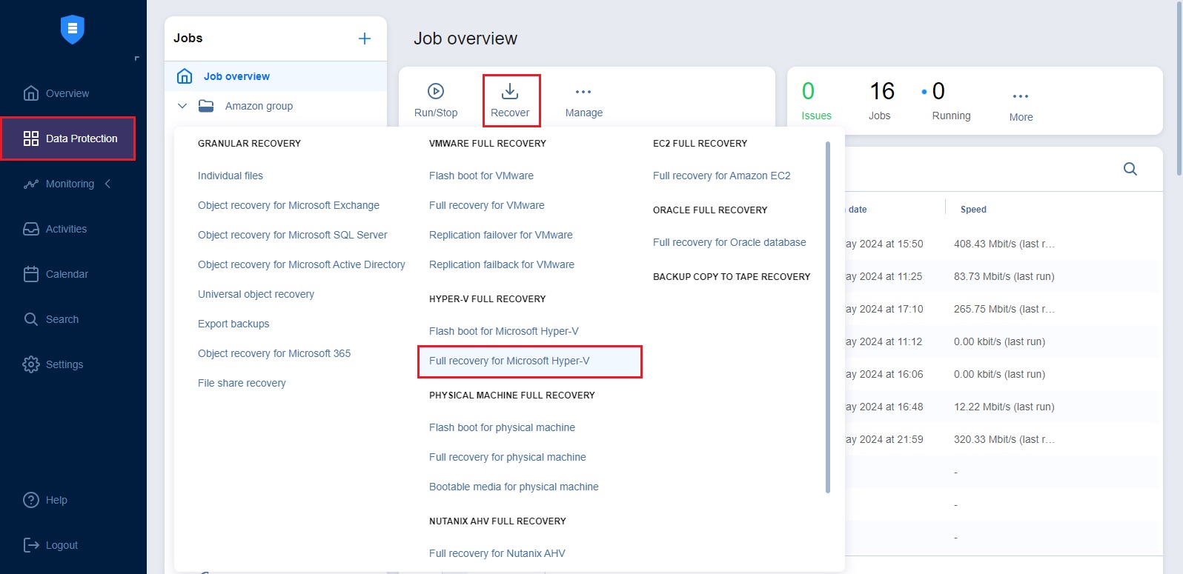1183x574 pixels.
Task: Open the More options in summary panel
Action: (x=1021, y=96)
